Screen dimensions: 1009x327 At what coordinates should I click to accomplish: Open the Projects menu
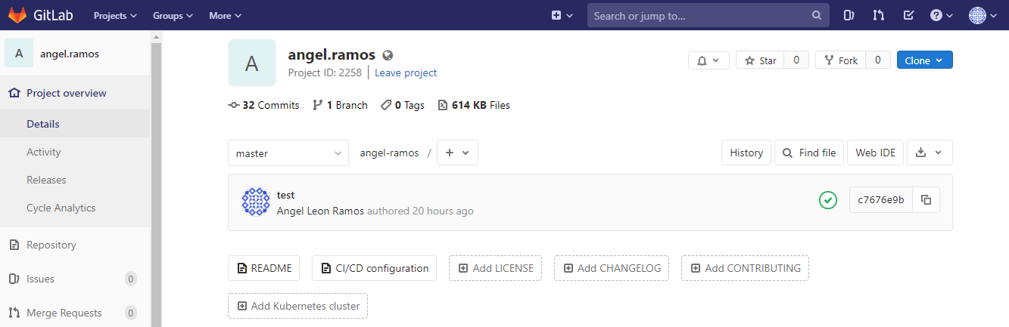(115, 15)
